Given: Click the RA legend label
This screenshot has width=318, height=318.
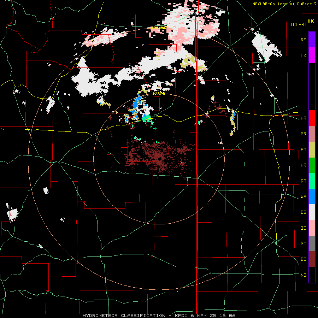Looking at the screenshot, I should pyautogui.click(x=303, y=181).
